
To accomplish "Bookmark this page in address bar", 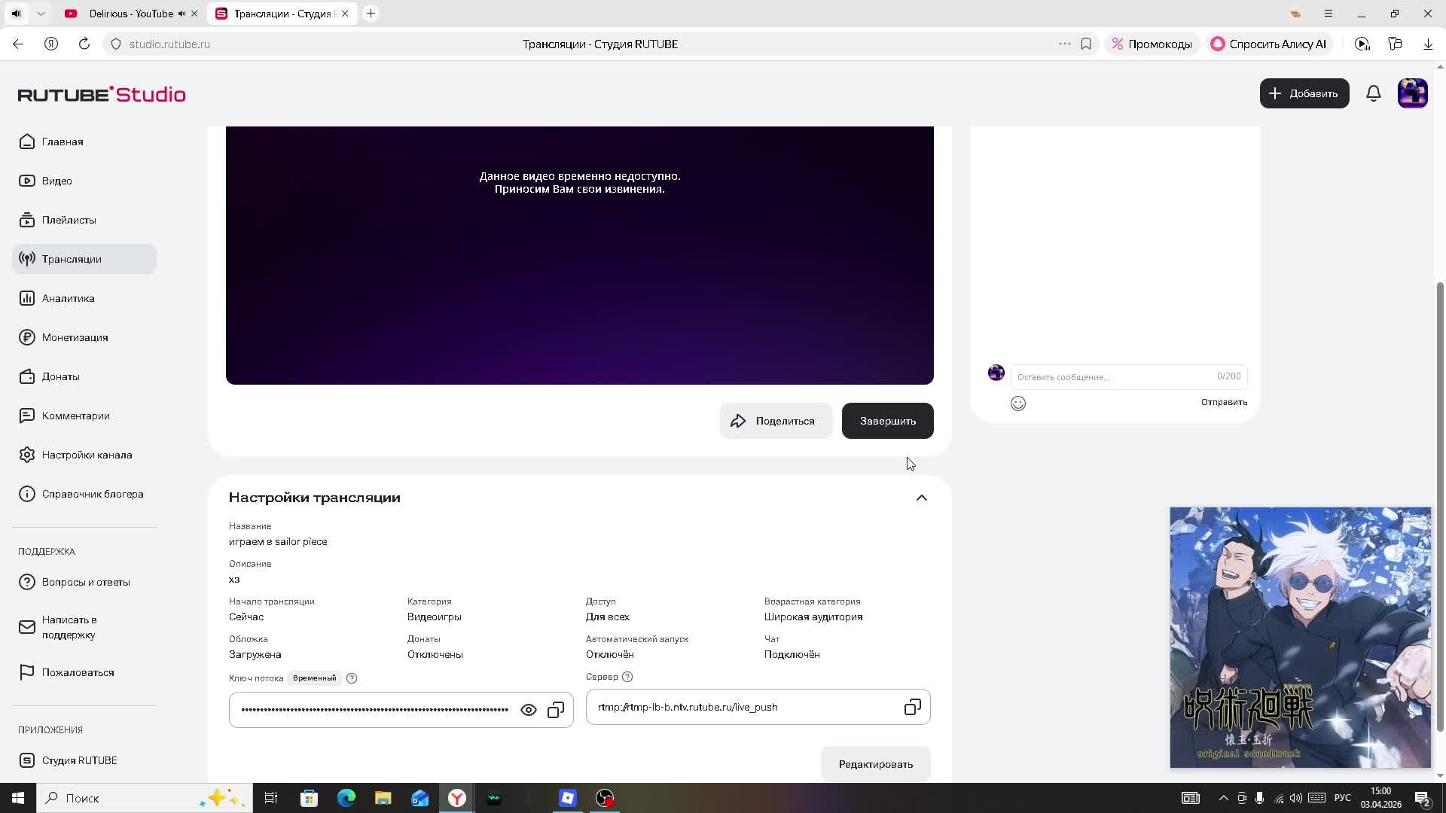I will tap(1085, 44).
